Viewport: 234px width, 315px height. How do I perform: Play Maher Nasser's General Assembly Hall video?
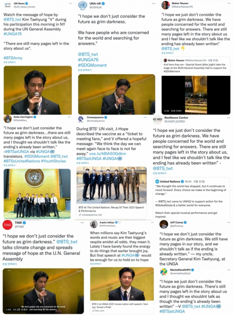[x=196, y=95]
